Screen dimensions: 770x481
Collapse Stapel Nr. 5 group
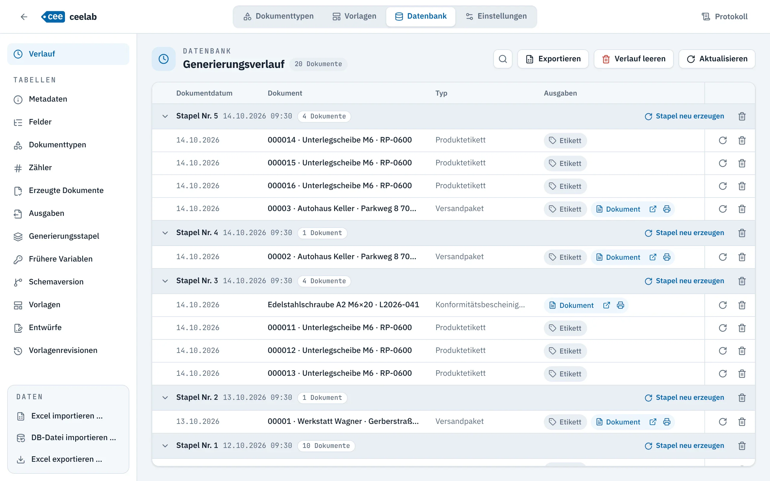(x=165, y=116)
